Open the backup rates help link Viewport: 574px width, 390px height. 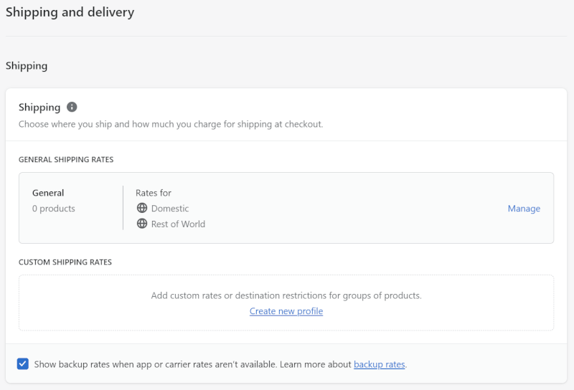click(x=380, y=364)
